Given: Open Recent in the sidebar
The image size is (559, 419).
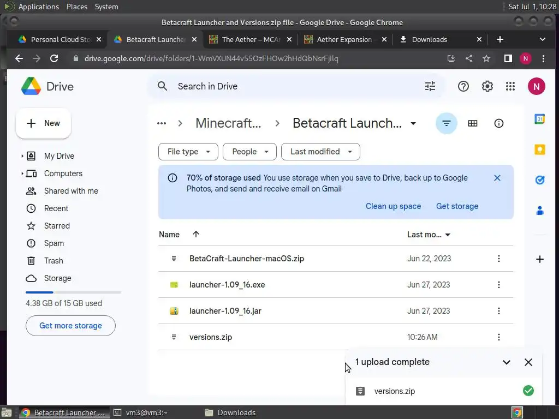Looking at the screenshot, I should (x=56, y=208).
